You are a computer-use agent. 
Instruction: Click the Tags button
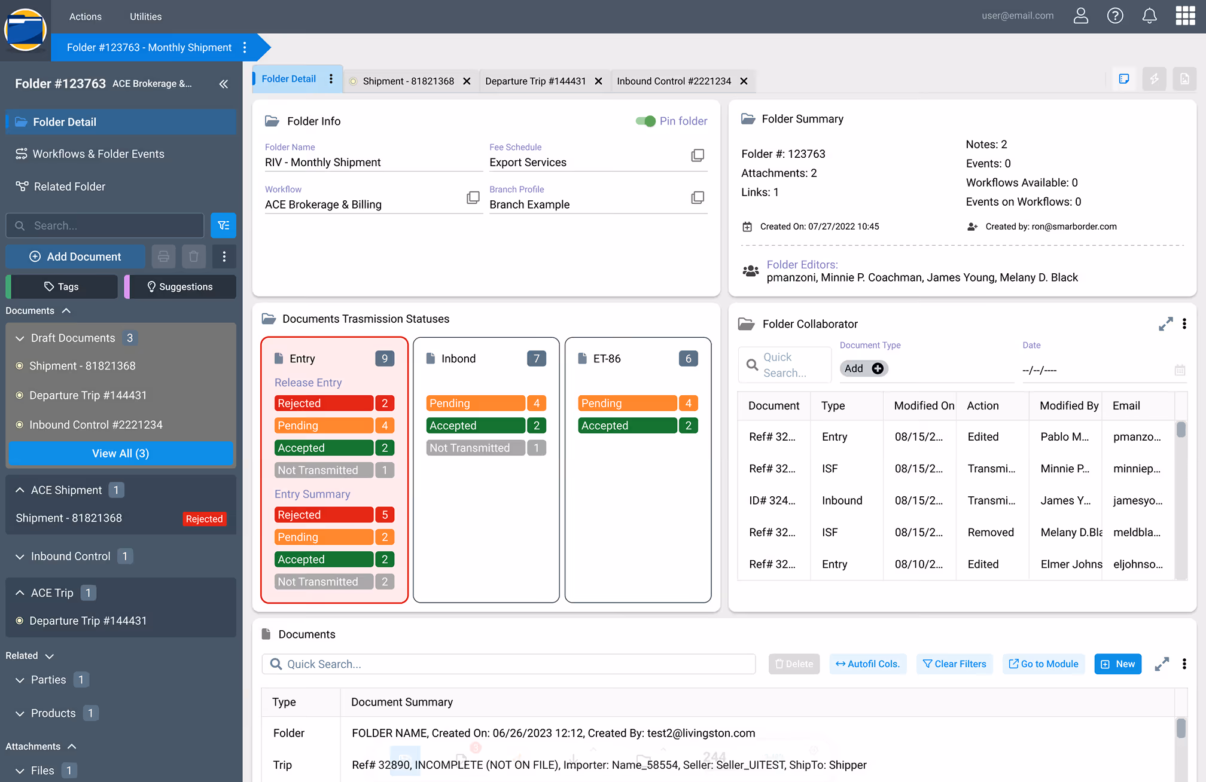(x=62, y=287)
